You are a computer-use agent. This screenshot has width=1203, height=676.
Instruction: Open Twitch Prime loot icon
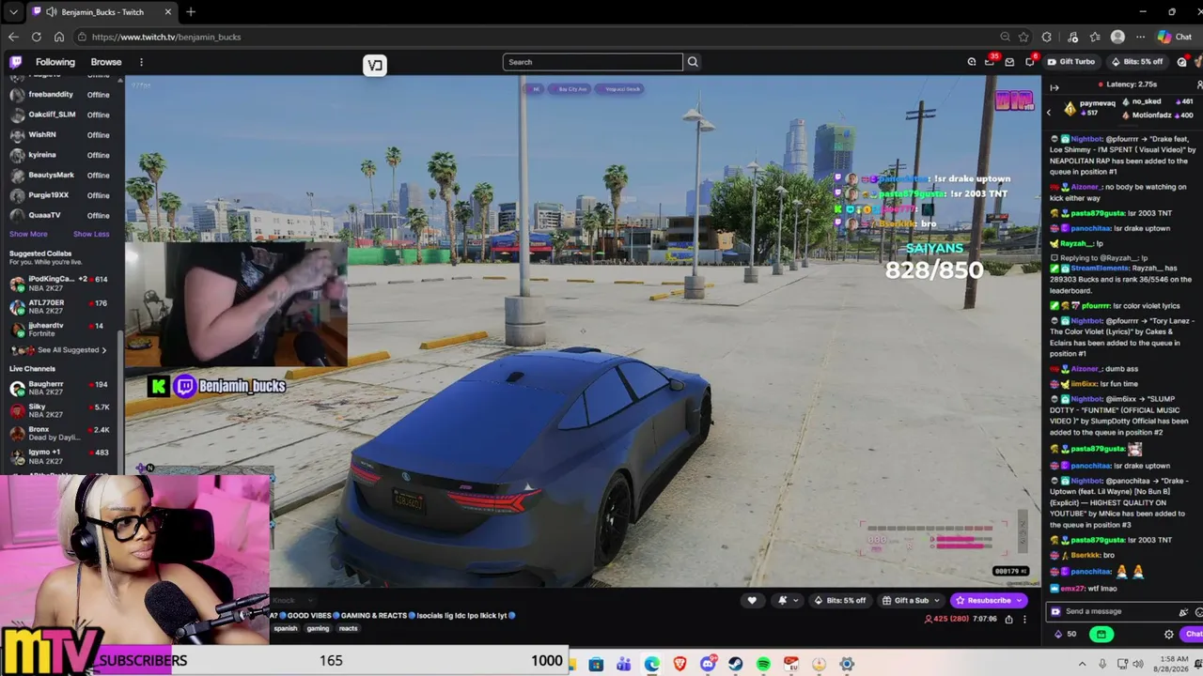click(972, 62)
